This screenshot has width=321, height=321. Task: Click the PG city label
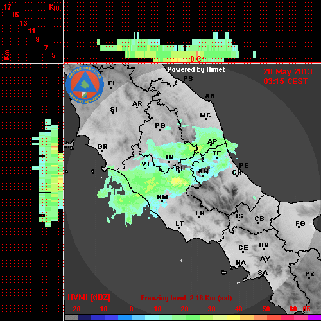(160, 126)
